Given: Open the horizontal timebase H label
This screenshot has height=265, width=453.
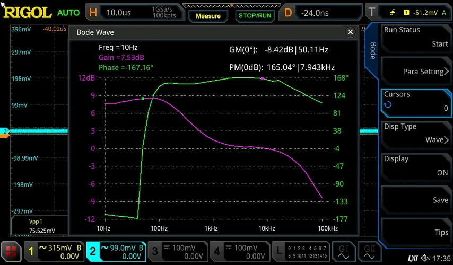Looking at the screenshot, I should pyautogui.click(x=93, y=13).
